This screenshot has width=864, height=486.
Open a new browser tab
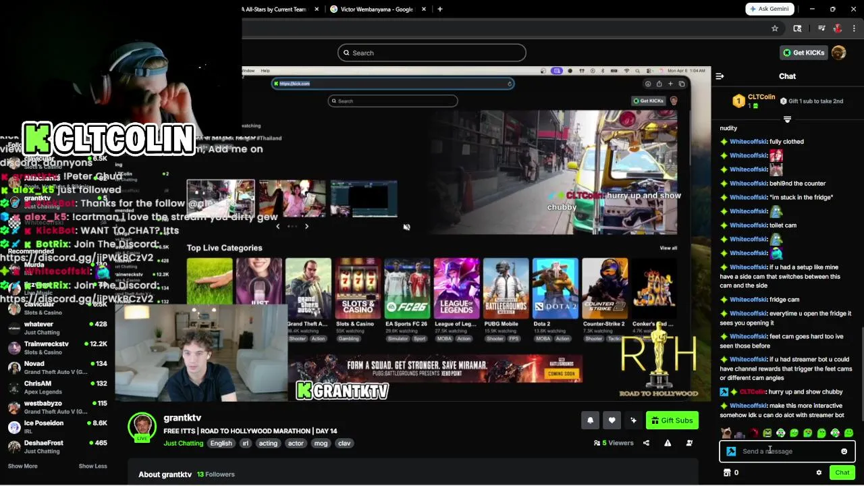click(x=440, y=9)
